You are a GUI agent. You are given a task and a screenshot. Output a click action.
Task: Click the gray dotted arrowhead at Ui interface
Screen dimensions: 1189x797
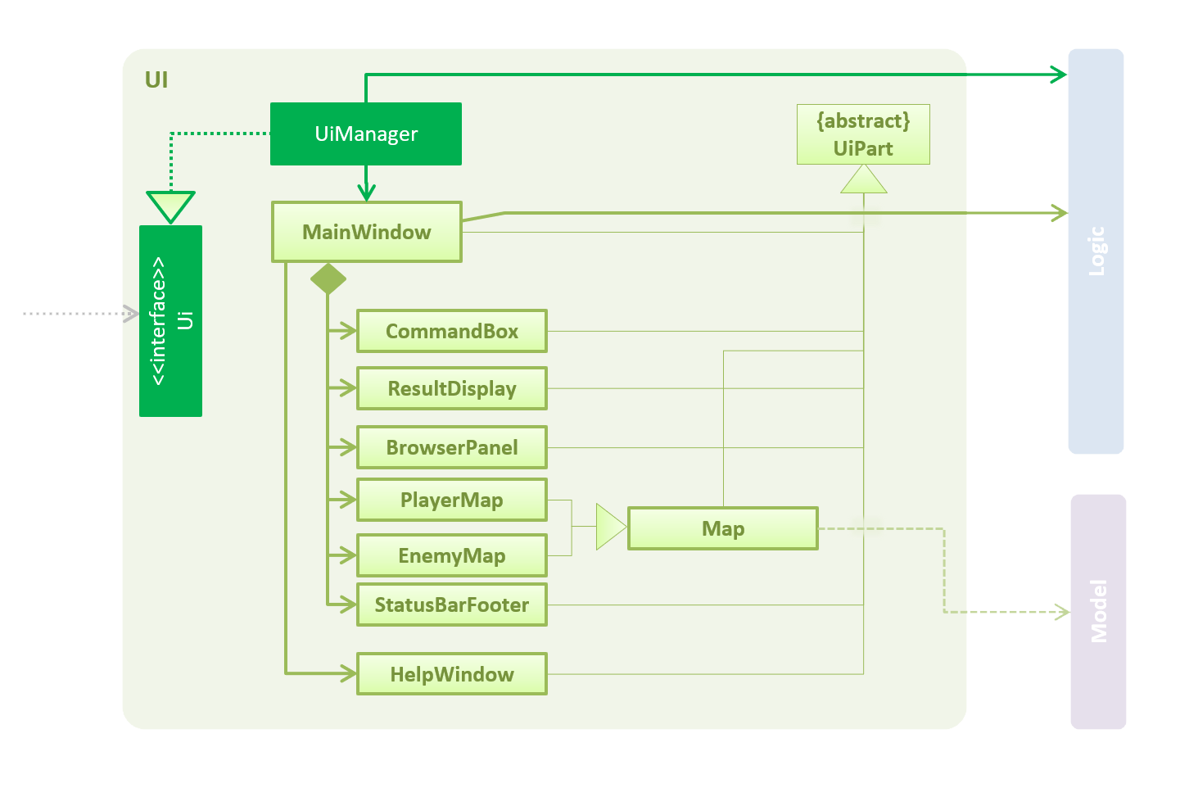[x=131, y=313]
